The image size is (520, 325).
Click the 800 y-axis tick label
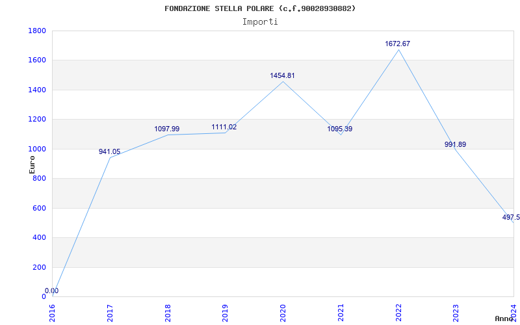39,178
